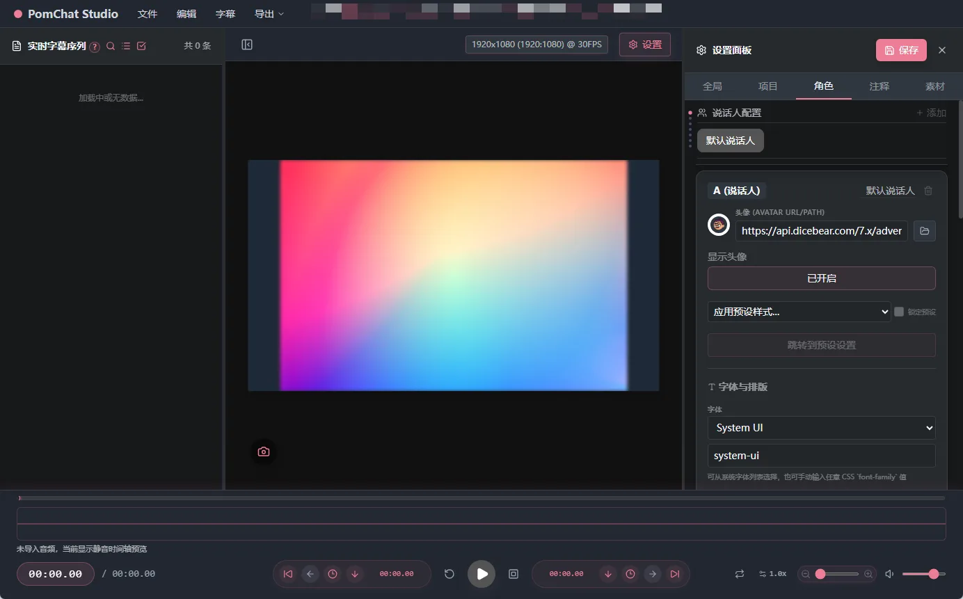Click 添加 to add a speaker
Image resolution: width=963 pixels, height=599 pixels.
coord(932,113)
